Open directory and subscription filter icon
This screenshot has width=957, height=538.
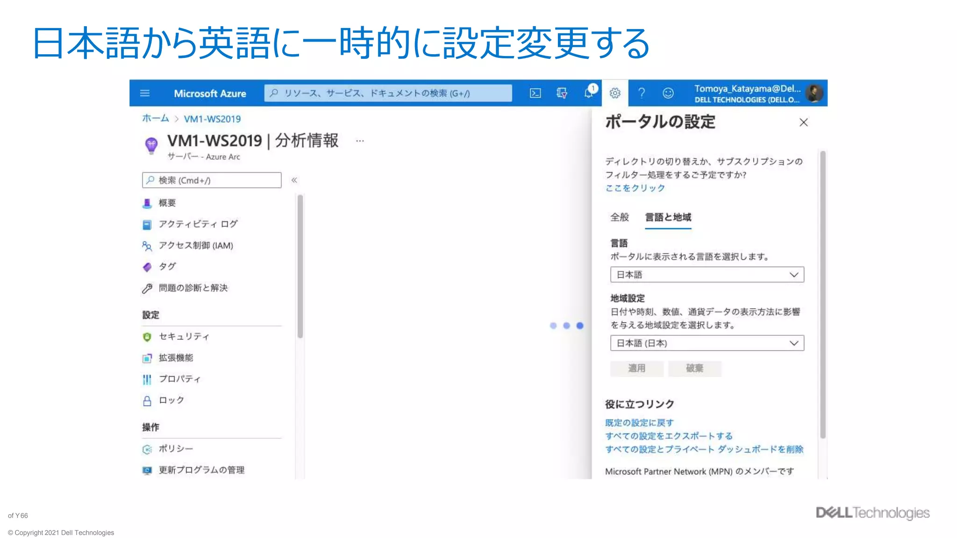[562, 93]
